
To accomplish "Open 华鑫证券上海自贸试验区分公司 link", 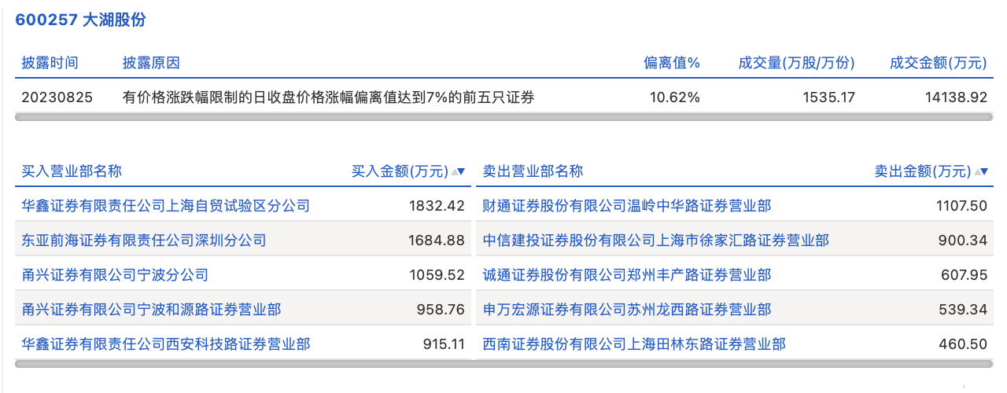I will click(x=166, y=206).
